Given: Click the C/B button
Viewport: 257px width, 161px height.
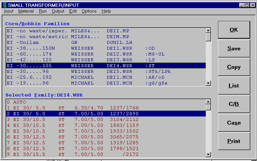Looking at the screenshot, I should pos(234,104).
